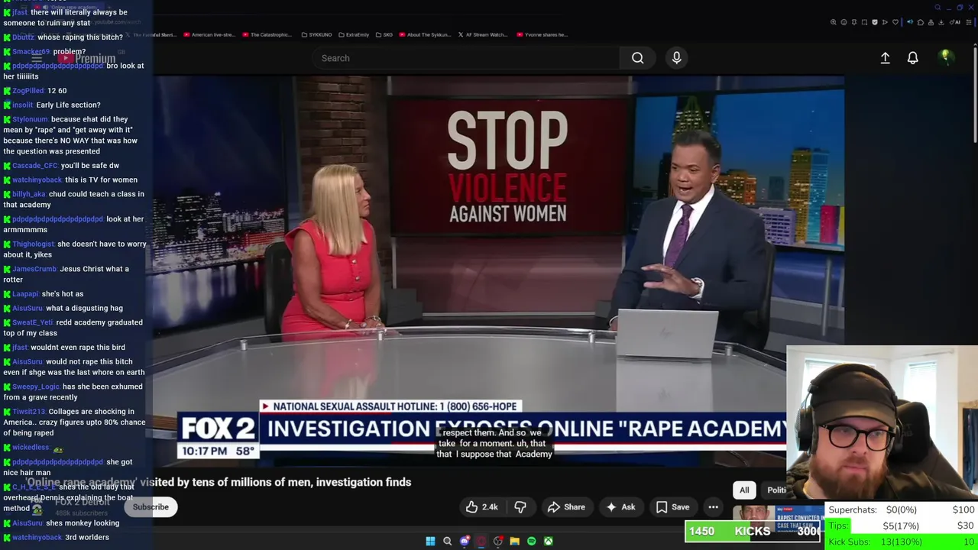The image size is (978, 550).
Task: Subscribe to the FOX 2 Detroit channel
Action: [x=151, y=507]
